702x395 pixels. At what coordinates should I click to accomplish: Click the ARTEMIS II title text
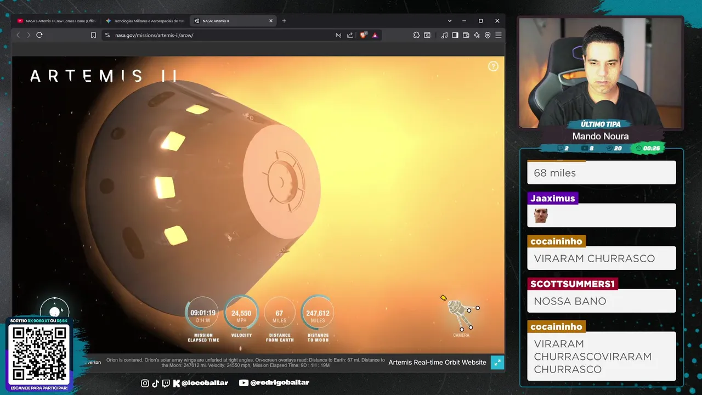pos(104,76)
